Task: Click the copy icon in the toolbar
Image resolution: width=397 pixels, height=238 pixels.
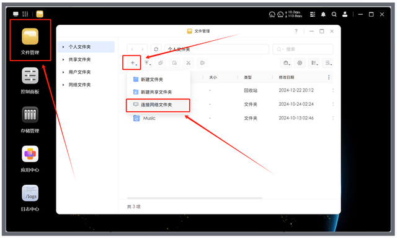Action: [x=161, y=63]
